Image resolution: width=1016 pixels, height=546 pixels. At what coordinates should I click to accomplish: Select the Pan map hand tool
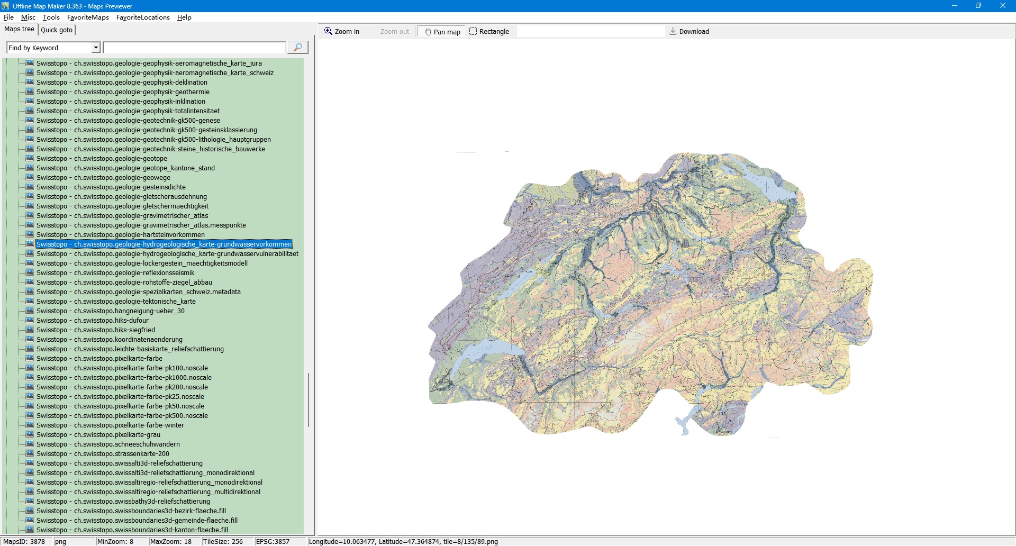click(x=442, y=32)
